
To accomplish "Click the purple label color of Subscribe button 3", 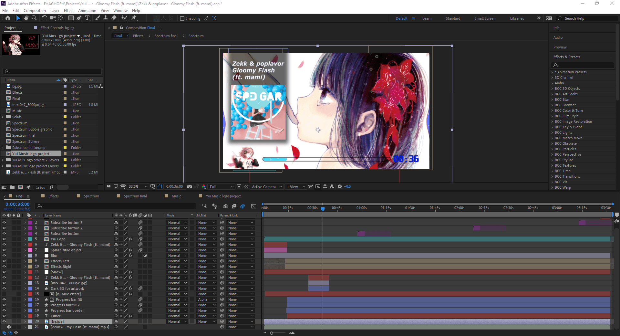I will click(30, 223).
